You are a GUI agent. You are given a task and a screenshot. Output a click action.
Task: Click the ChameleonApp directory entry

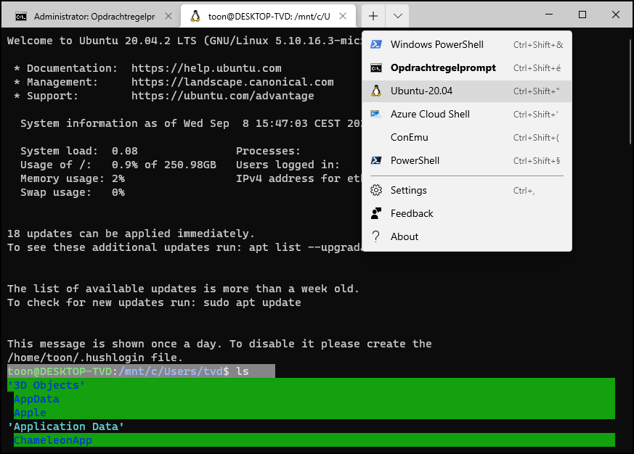coord(53,440)
